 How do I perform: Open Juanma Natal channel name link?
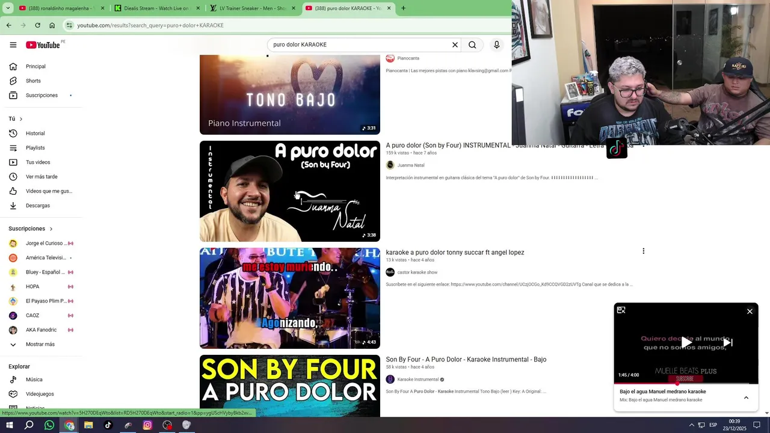411,165
